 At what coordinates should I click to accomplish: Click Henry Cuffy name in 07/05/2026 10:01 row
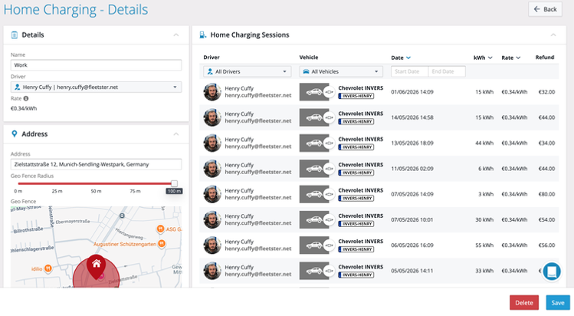tap(239, 216)
